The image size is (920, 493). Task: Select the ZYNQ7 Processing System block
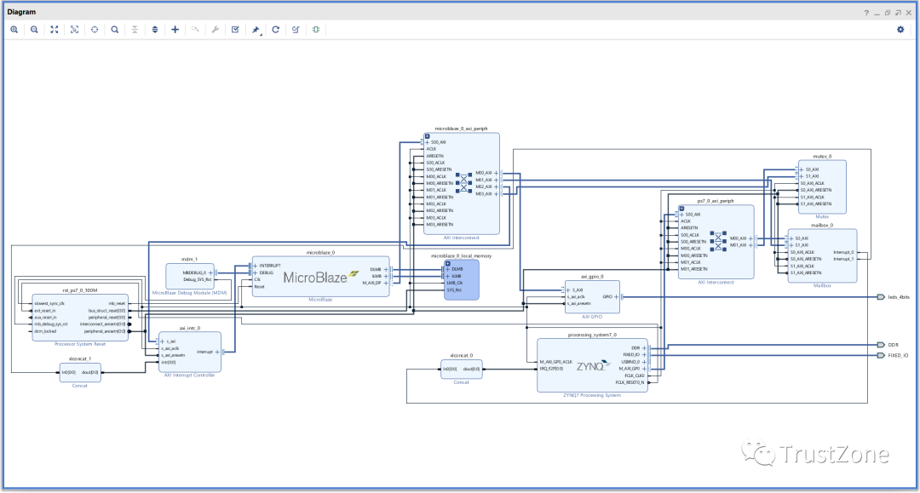click(592, 366)
